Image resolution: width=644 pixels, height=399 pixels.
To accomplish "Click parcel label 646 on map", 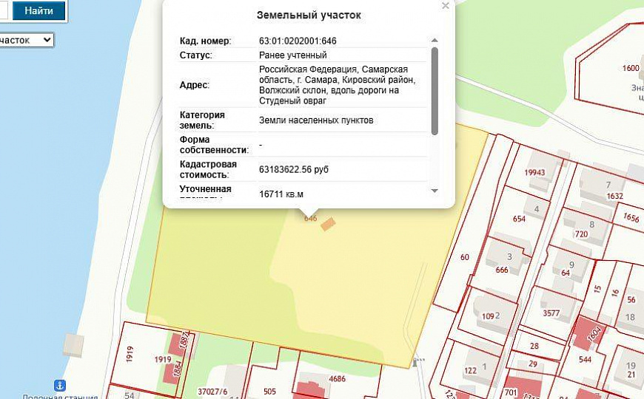I will [310, 218].
